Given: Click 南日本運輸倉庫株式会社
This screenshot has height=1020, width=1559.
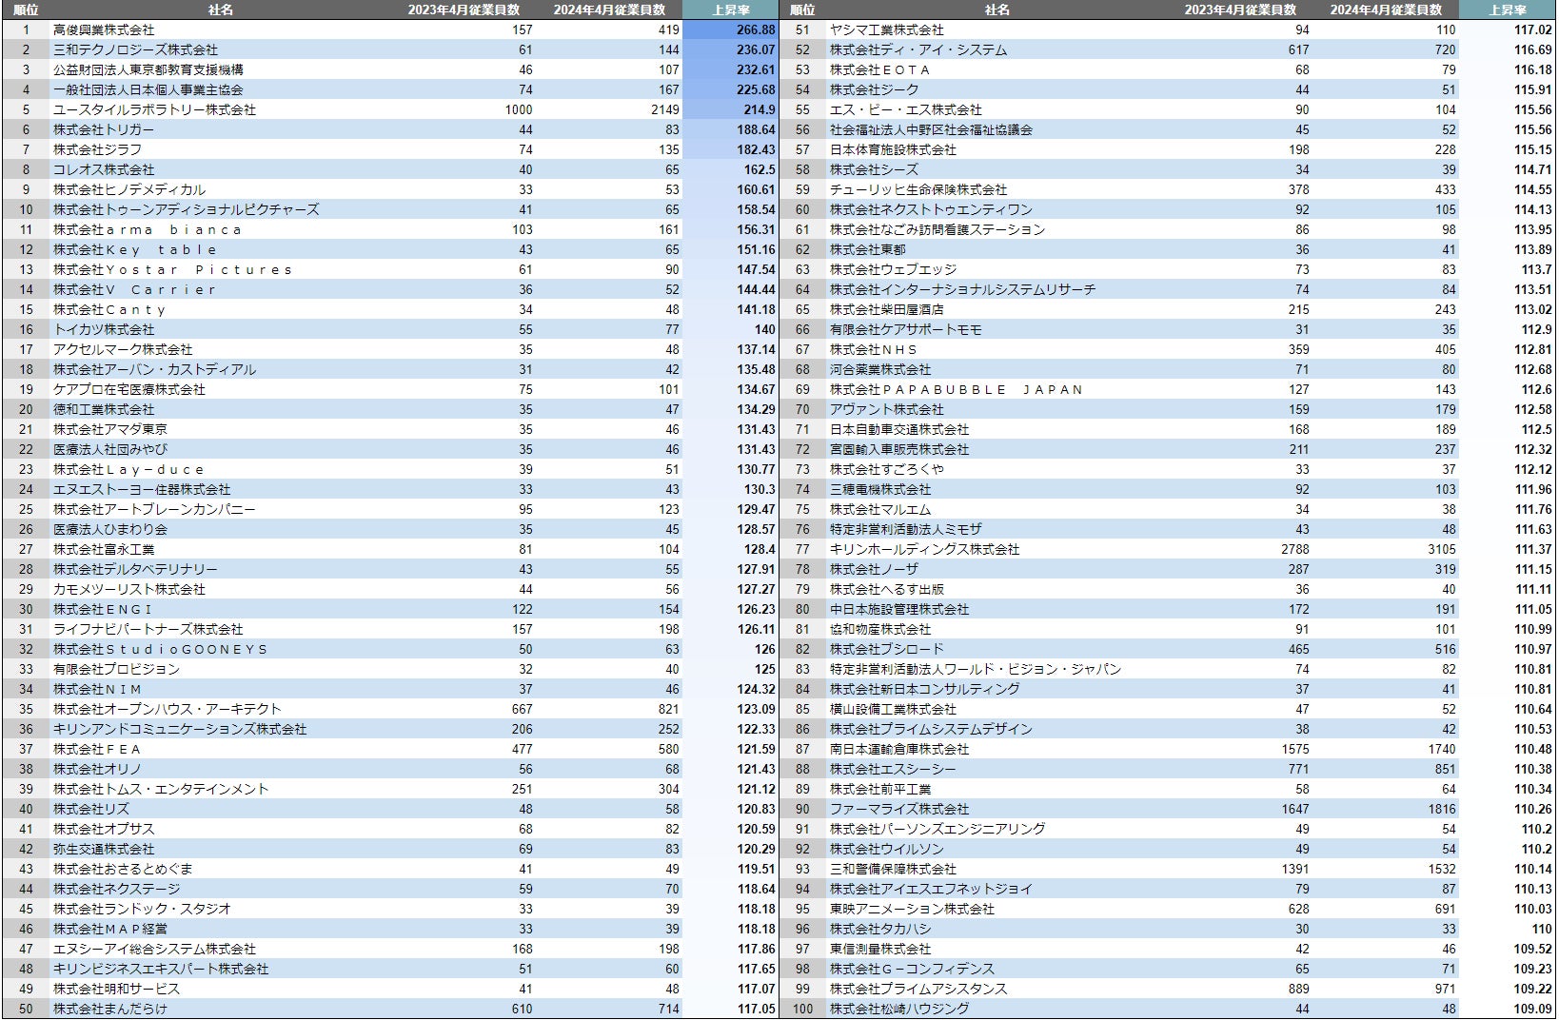Looking at the screenshot, I should 899,749.
